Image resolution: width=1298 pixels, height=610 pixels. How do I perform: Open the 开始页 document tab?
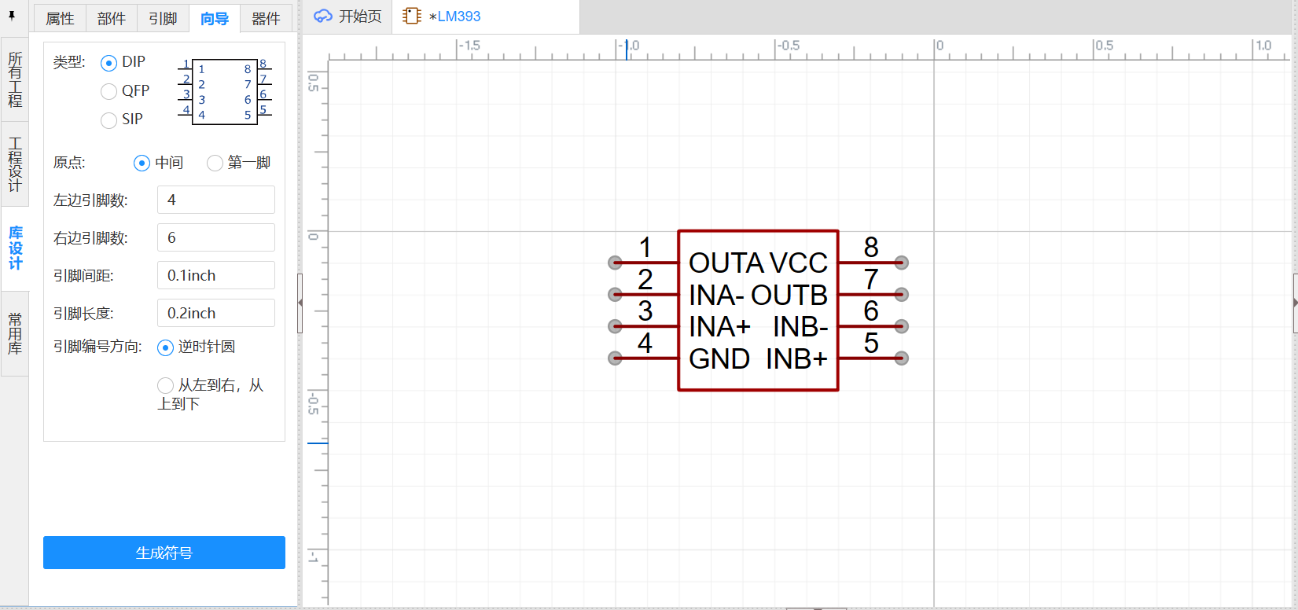pyautogui.click(x=348, y=17)
